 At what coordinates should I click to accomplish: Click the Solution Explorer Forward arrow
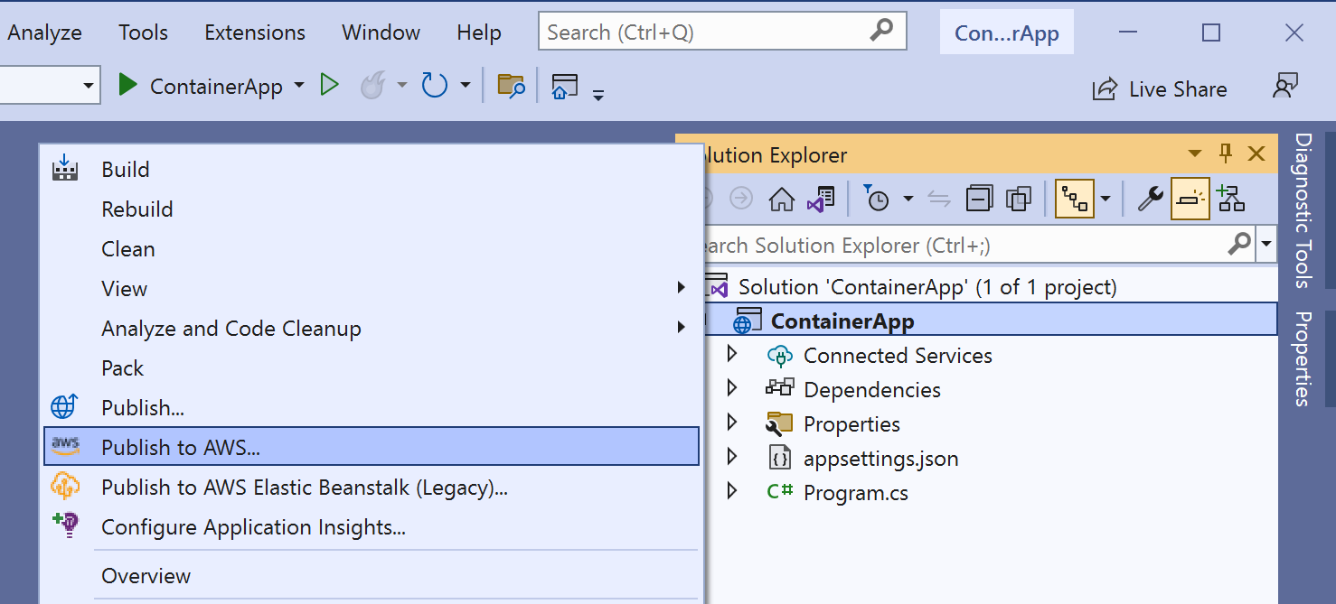(741, 199)
